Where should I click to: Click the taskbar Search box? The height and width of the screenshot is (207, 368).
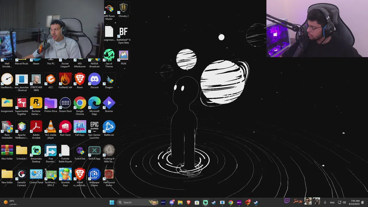coord(138,202)
